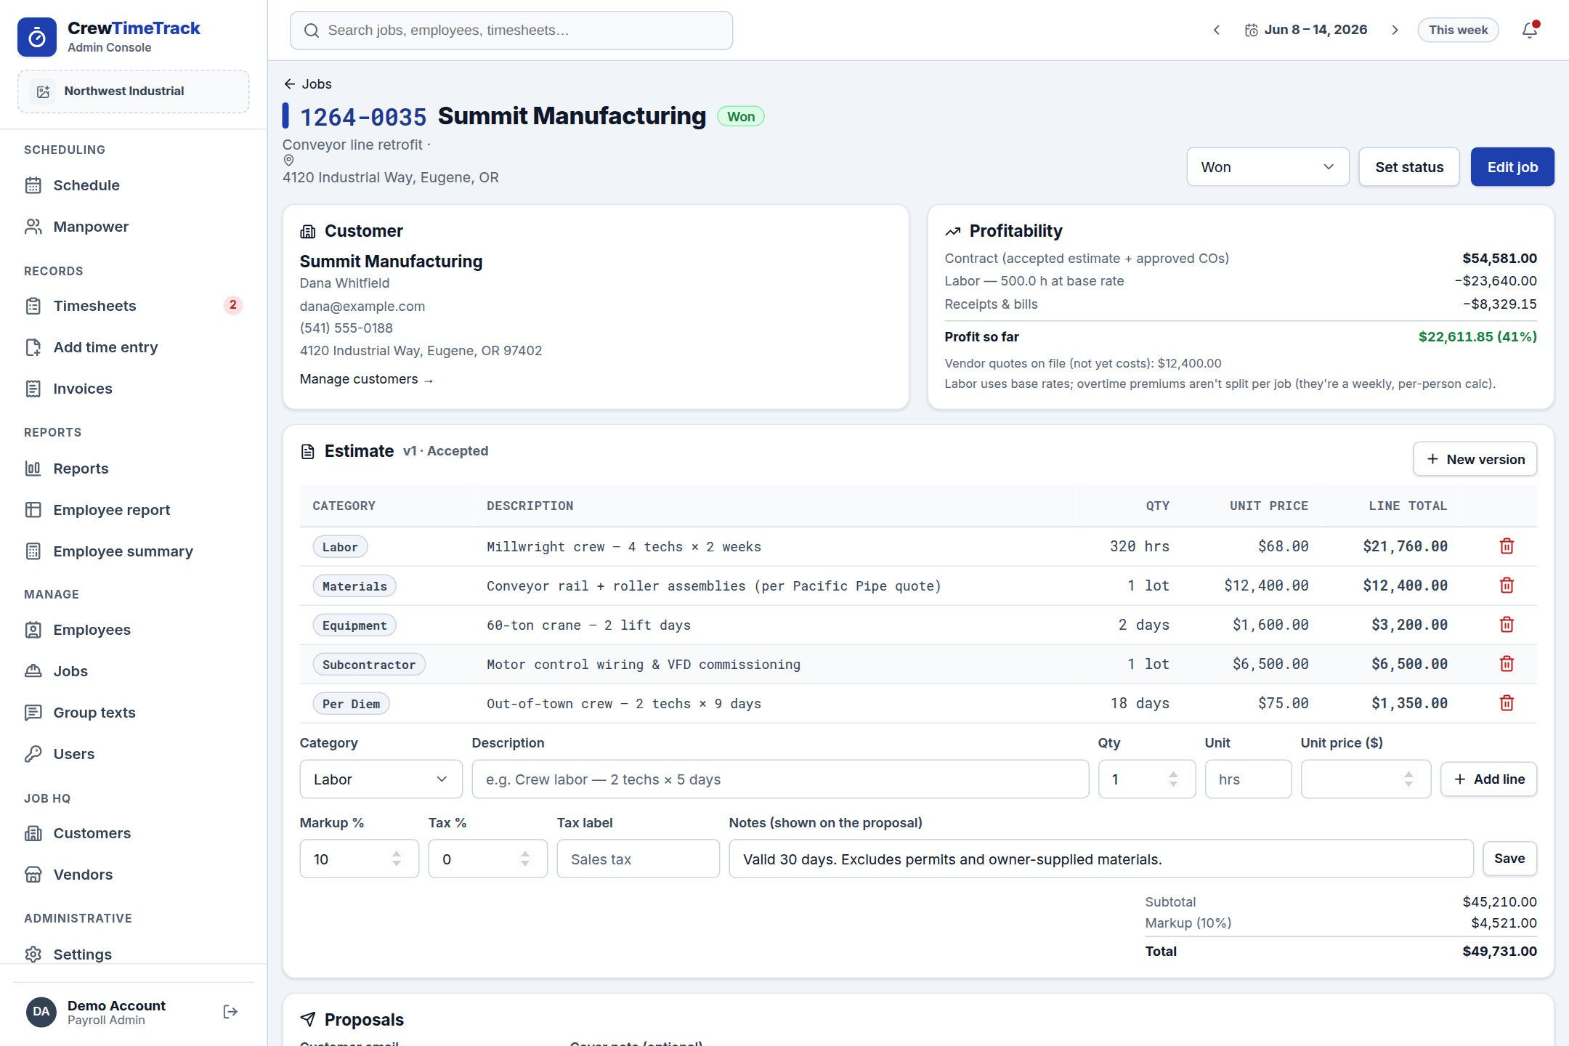
Task: Click the Schedule calendar icon
Action: click(33, 185)
